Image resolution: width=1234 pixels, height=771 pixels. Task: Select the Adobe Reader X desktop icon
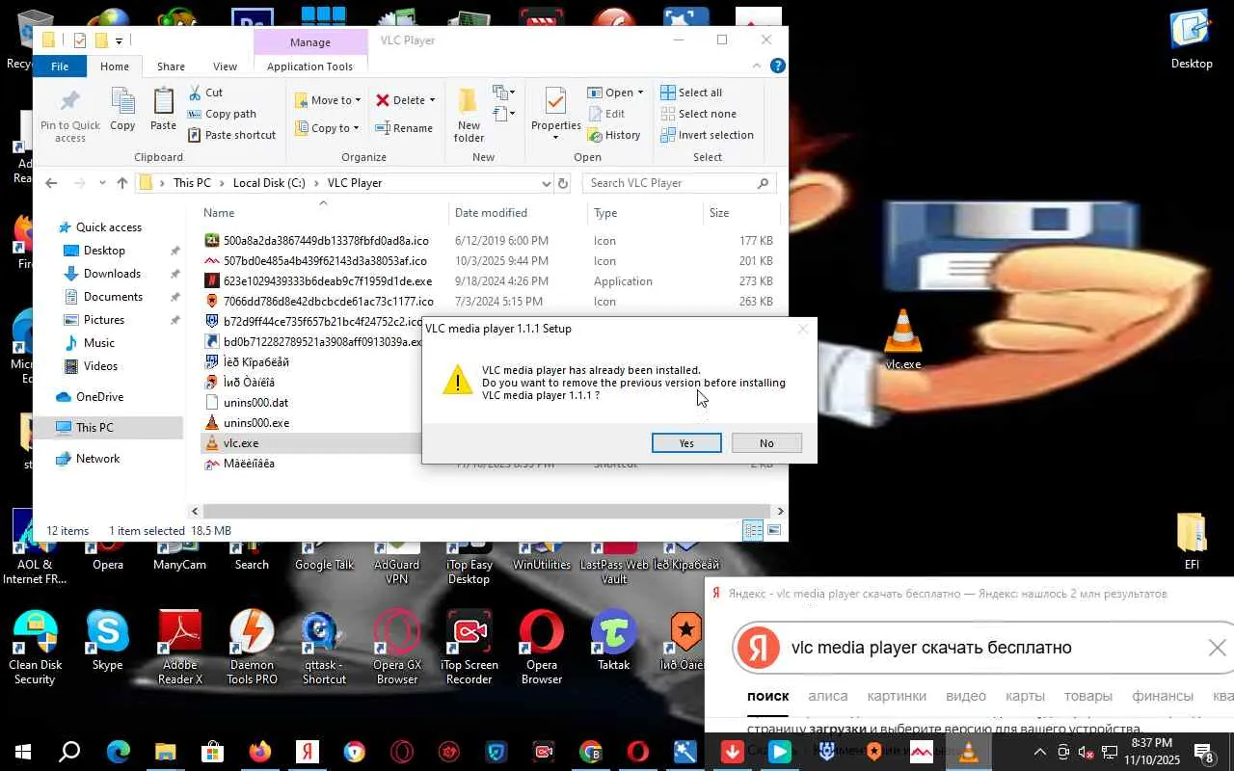coord(180,647)
